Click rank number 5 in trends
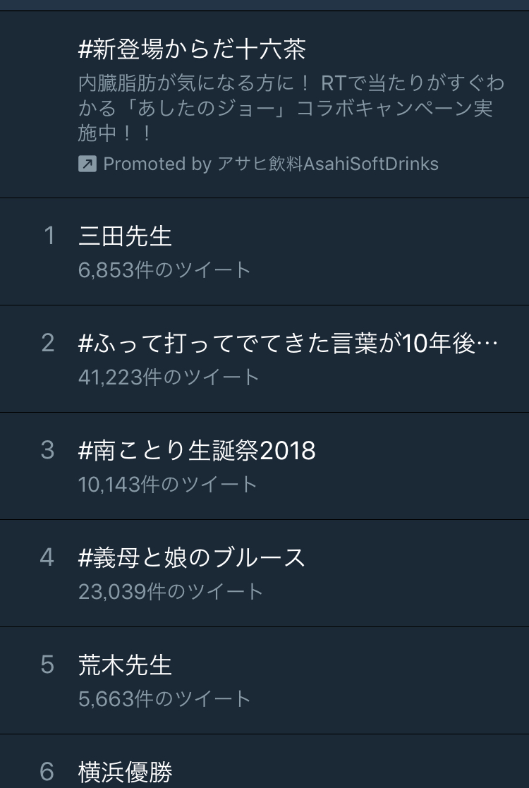The image size is (529, 788). click(x=48, y=665)
